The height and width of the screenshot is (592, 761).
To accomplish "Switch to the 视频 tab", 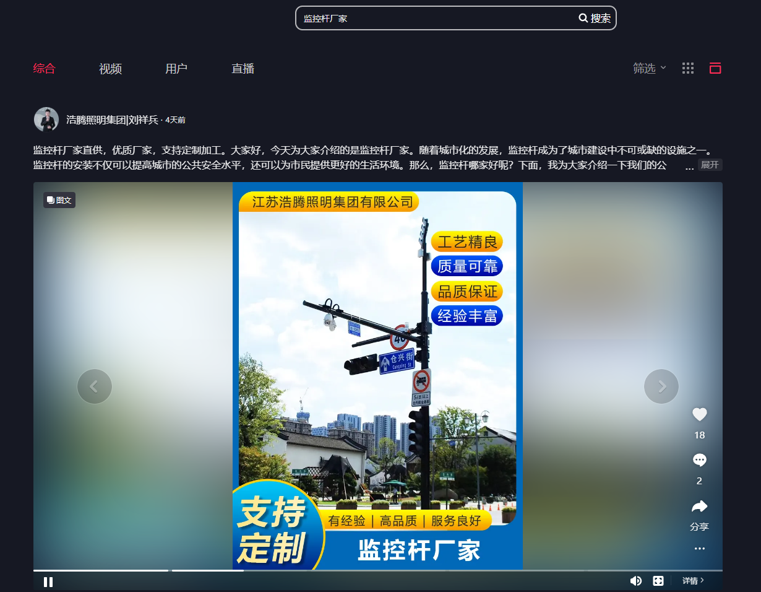I will (x=110, y=69).
